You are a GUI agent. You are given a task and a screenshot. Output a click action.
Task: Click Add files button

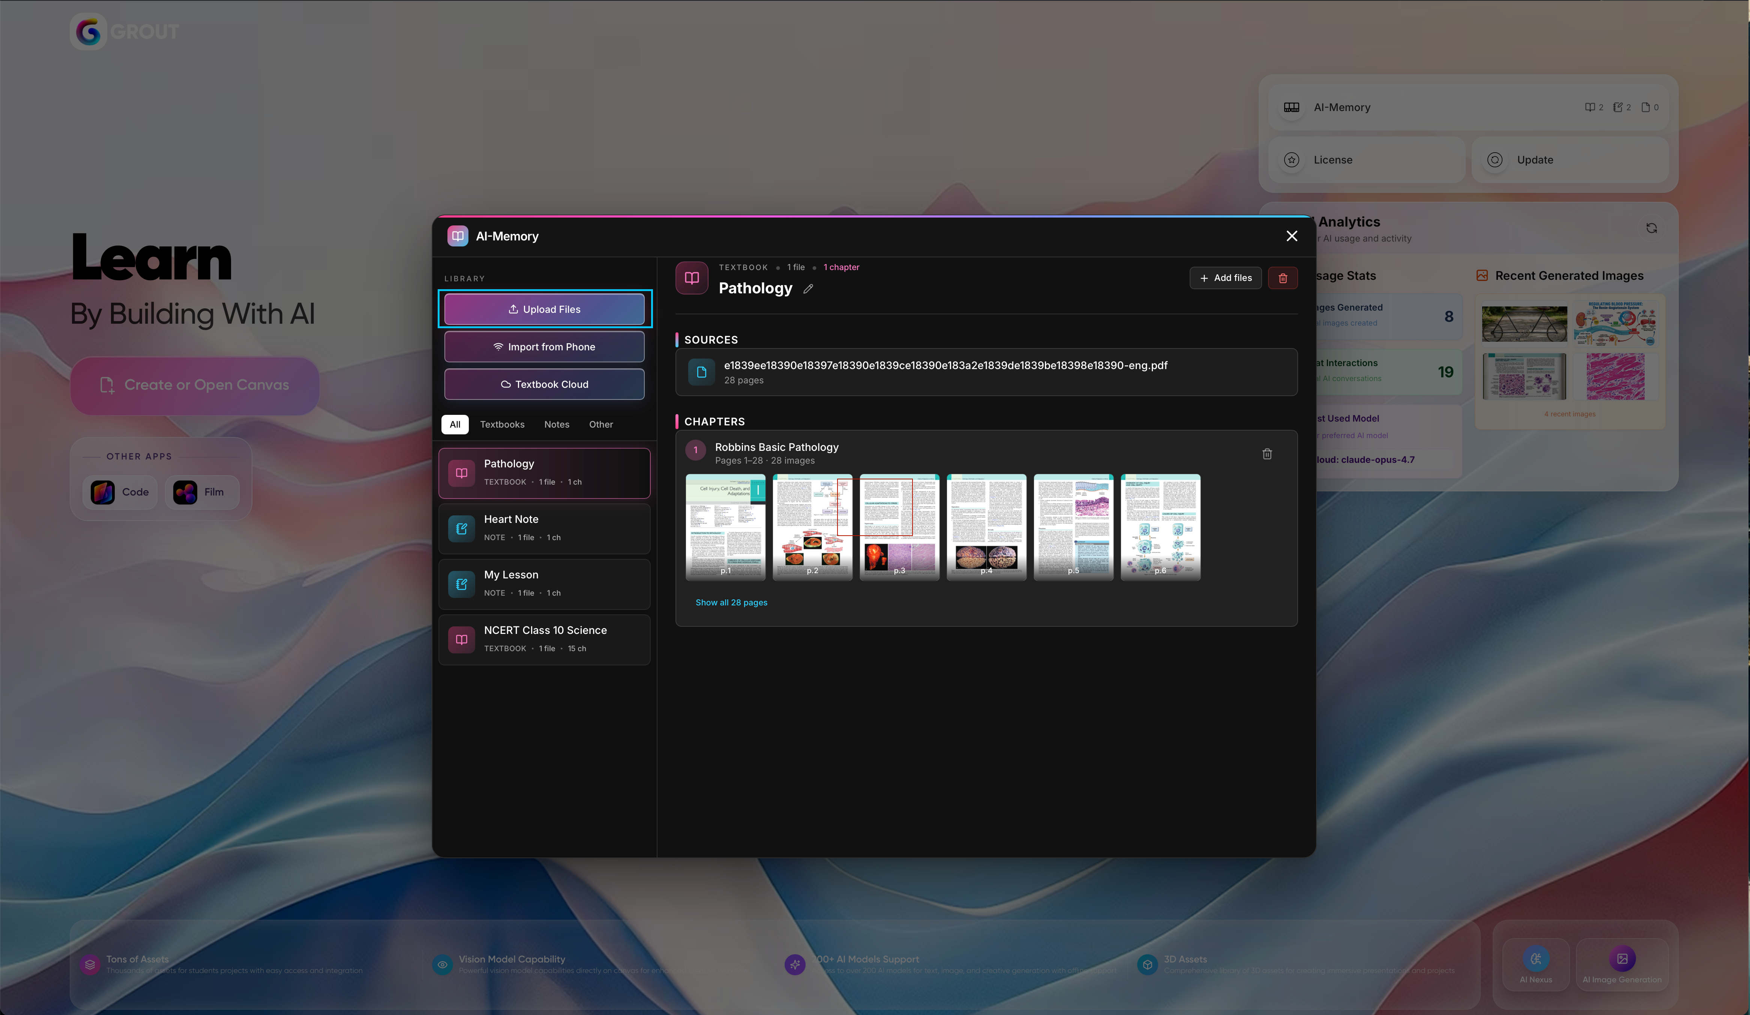[x=1226, y=278]
